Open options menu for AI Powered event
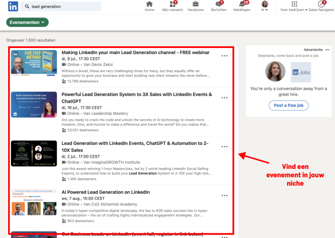335x238 pixels. point(224,196)
